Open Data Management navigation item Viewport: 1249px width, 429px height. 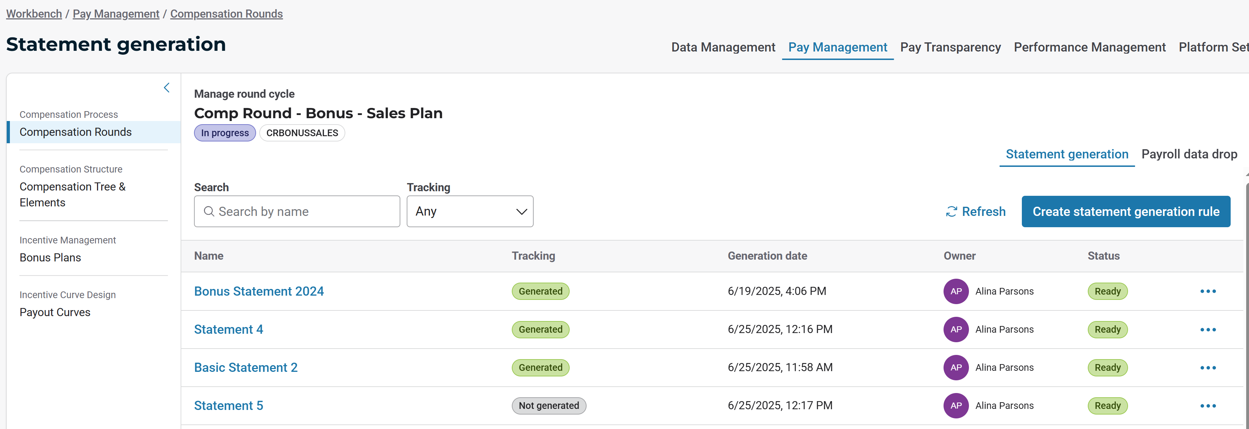[722, 47]
